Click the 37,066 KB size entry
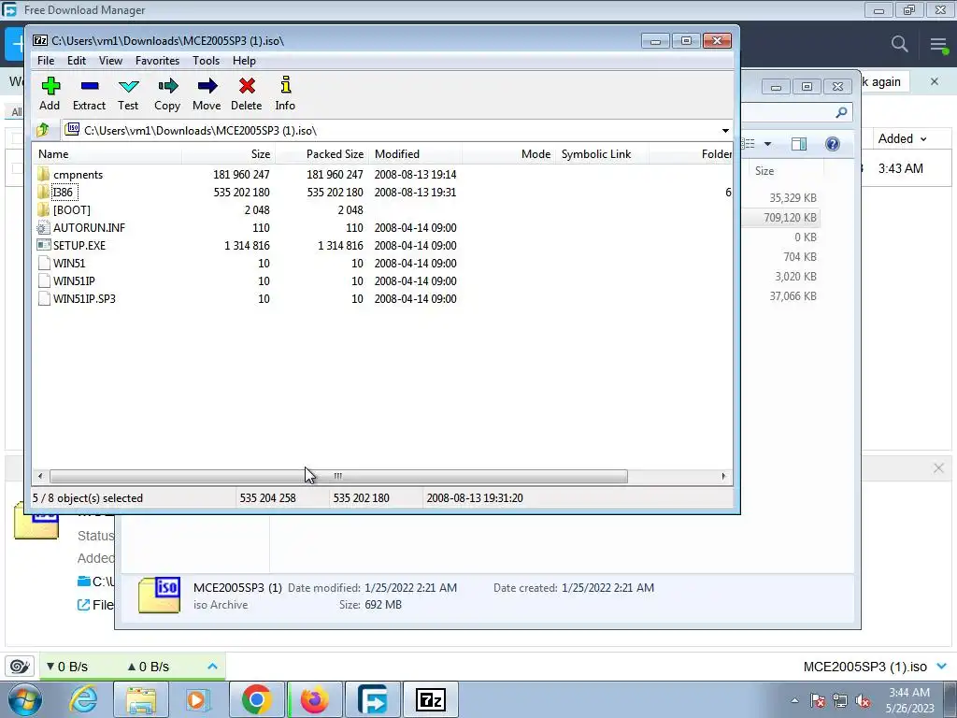 [793, 296]
